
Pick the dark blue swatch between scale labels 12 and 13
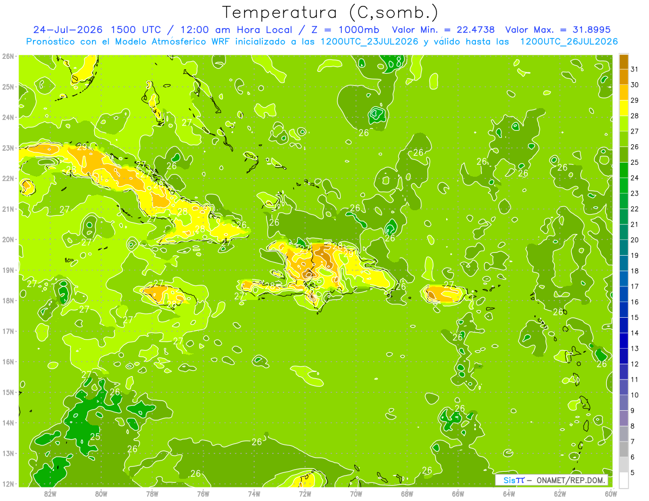(624, 356)
